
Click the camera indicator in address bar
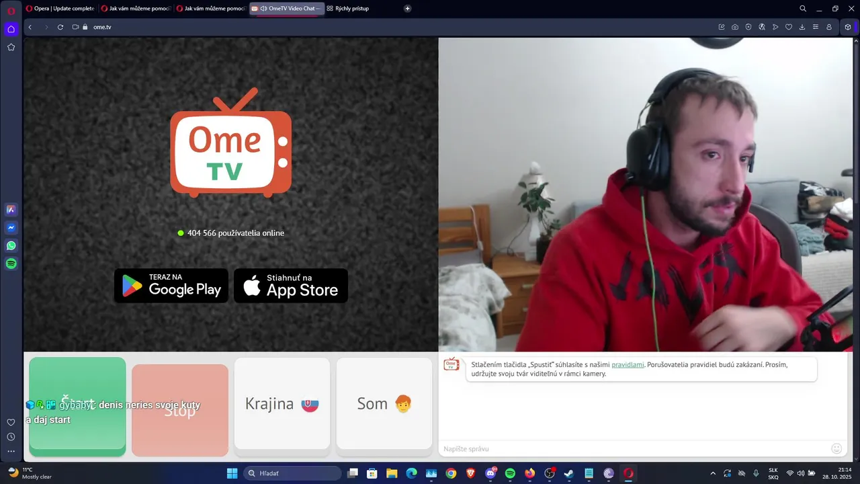point(75,27)
